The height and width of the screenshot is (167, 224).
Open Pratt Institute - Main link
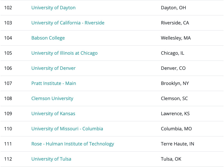53,83
